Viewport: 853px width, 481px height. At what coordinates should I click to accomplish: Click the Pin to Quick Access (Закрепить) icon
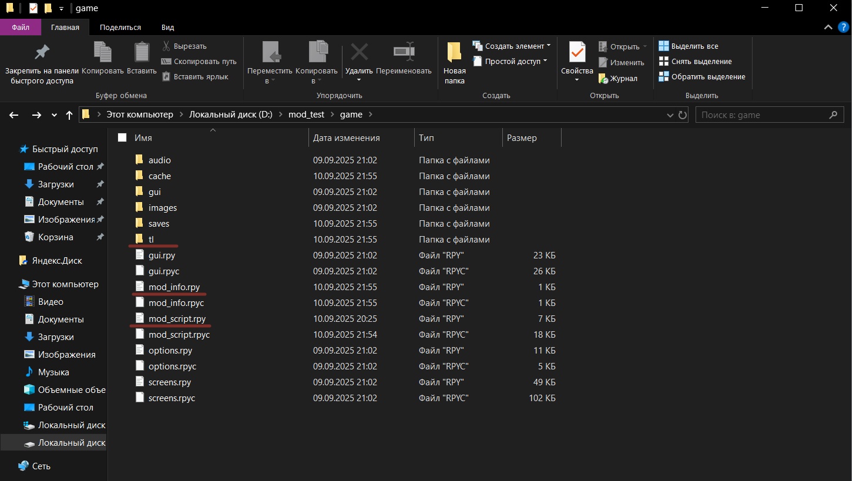tap(42, 52)
